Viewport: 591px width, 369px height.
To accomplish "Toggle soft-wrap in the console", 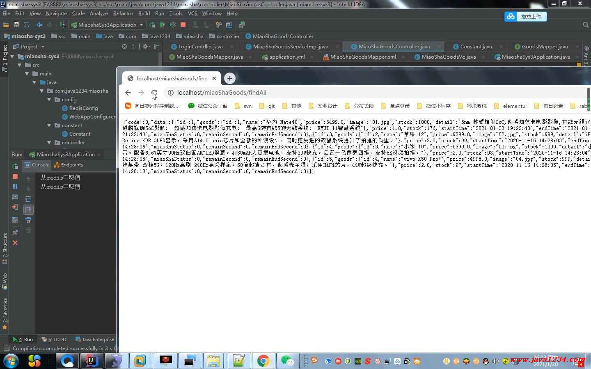I will [x=28, y=199].
